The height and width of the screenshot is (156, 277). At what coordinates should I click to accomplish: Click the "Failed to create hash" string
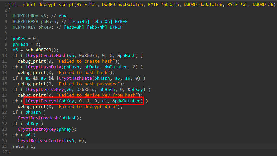point(86,61)
